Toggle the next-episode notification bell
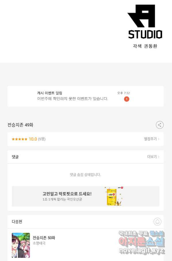Image resolution: width=172 pixels, height=261 pixels. [x=157, y=222]
